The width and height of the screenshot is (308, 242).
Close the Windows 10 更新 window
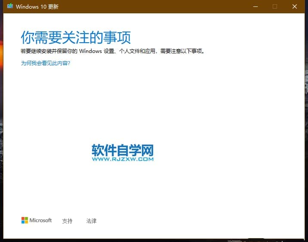tap(294, 6)
